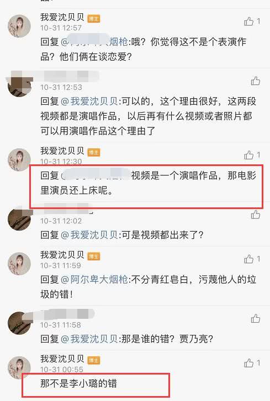Like the comment posted at 10-31 12:53

pos(255,81)
